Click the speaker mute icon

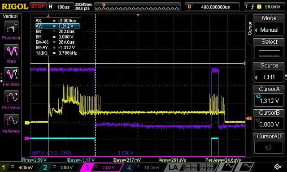click(x=278, y=167)
